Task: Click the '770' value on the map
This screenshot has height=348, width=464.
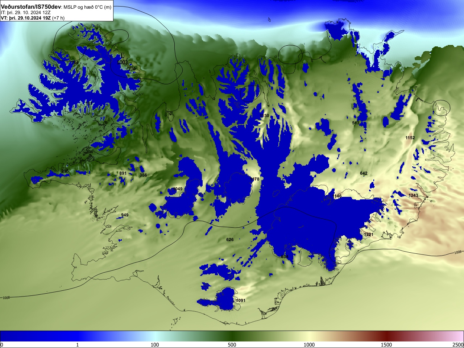Action: 132,69
